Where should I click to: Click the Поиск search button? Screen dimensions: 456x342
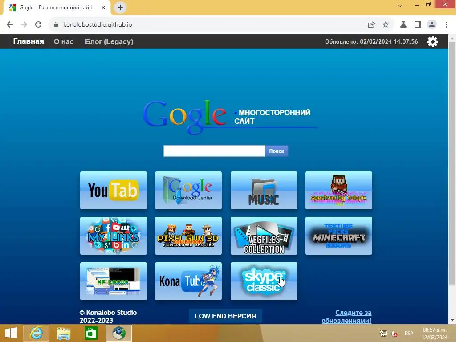coord(276,151)
